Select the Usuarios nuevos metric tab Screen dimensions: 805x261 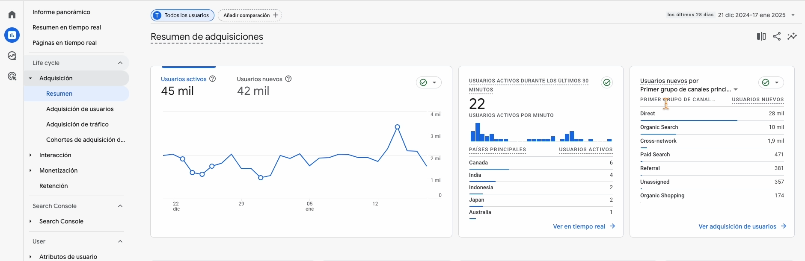(259, 79)
